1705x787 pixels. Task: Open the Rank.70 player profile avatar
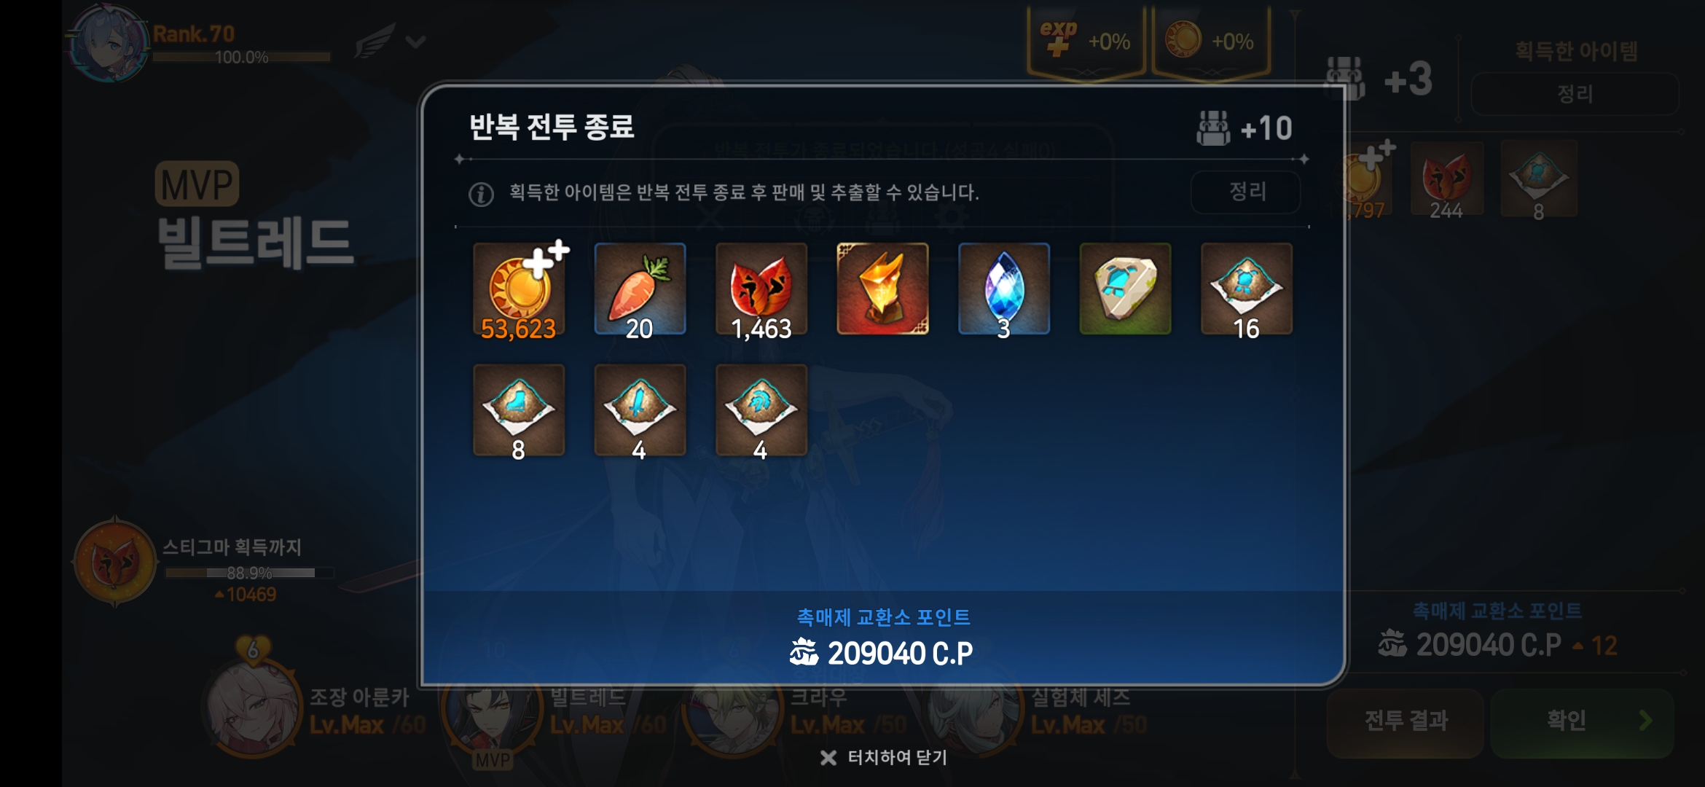109,44
